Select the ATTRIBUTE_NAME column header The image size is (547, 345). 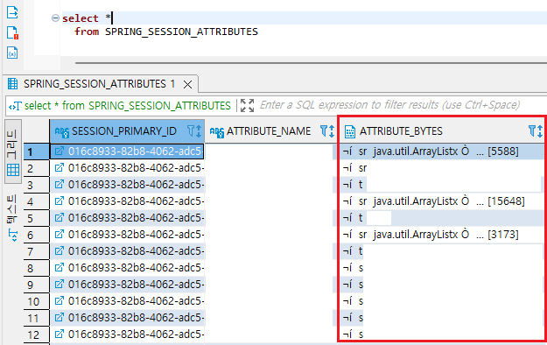tap(270, 131)
